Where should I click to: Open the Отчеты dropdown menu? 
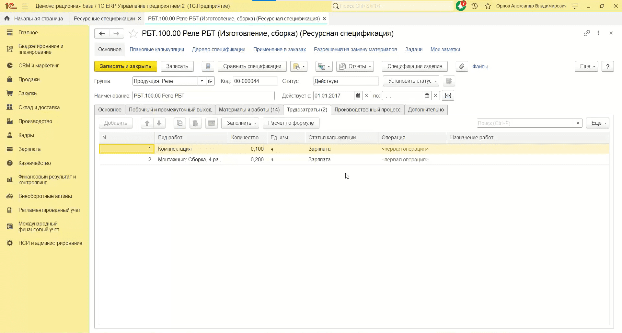pos(355,66)
